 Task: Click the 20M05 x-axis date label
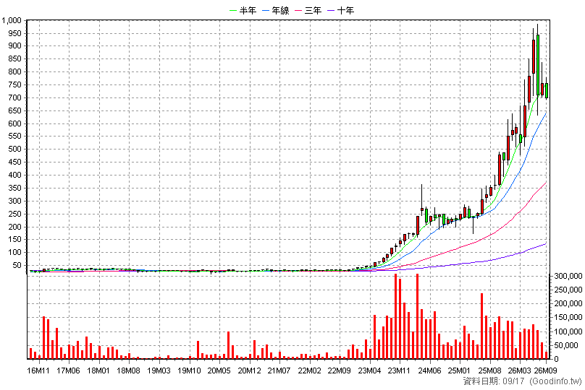pos(219,370)
